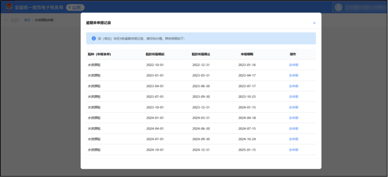
Task: Open the 山东 location selector
Action: click(75, 8)
